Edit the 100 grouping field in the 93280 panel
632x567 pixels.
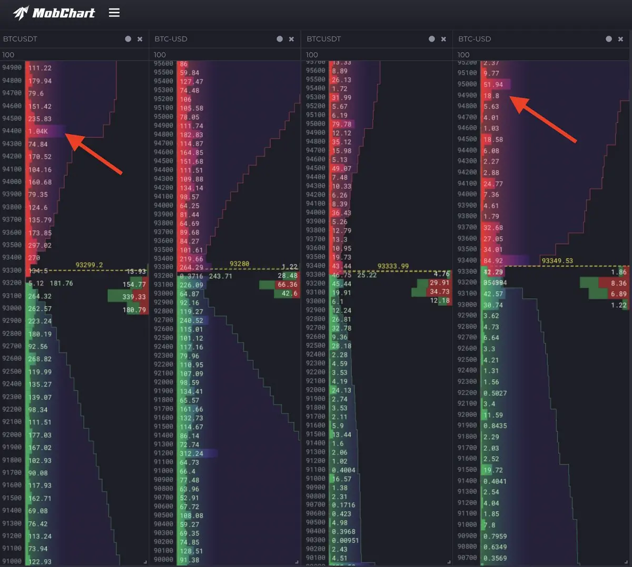pyautogui.click(x=226, y=55)
